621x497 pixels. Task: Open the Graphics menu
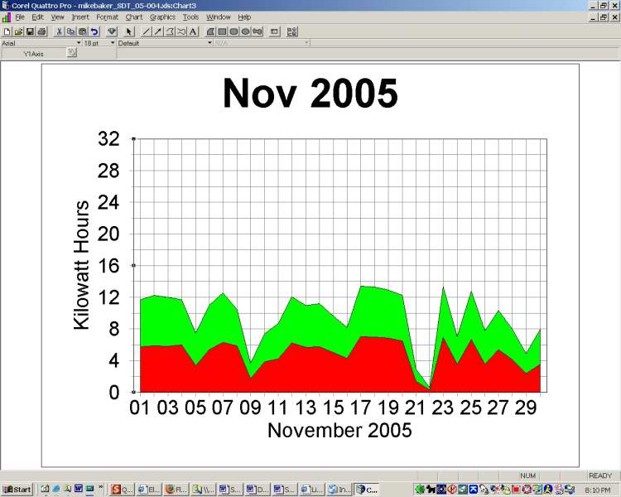click(162, 17)
